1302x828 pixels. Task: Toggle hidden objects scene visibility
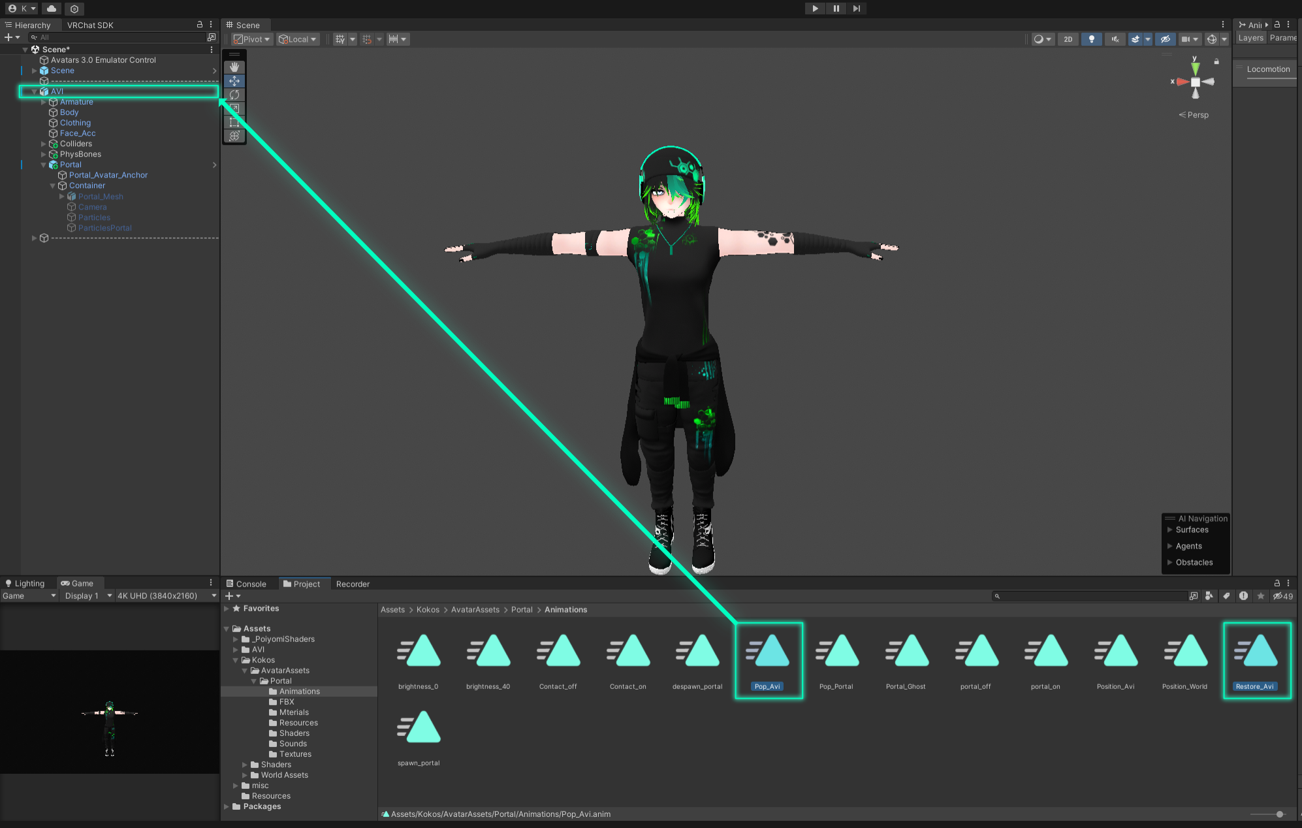[x=1165, y=39]
